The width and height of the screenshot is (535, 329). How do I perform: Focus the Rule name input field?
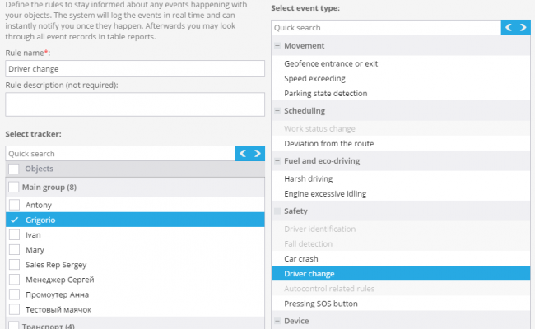point(135,69)
